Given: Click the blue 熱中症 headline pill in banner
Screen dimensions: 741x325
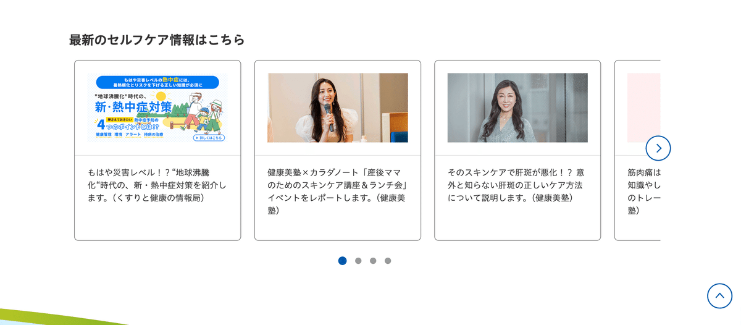Looking at the screenshot, I should pyautogui.click(x=157, y=82).
